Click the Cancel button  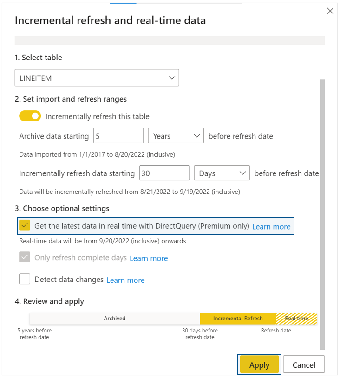coord(304,364)
